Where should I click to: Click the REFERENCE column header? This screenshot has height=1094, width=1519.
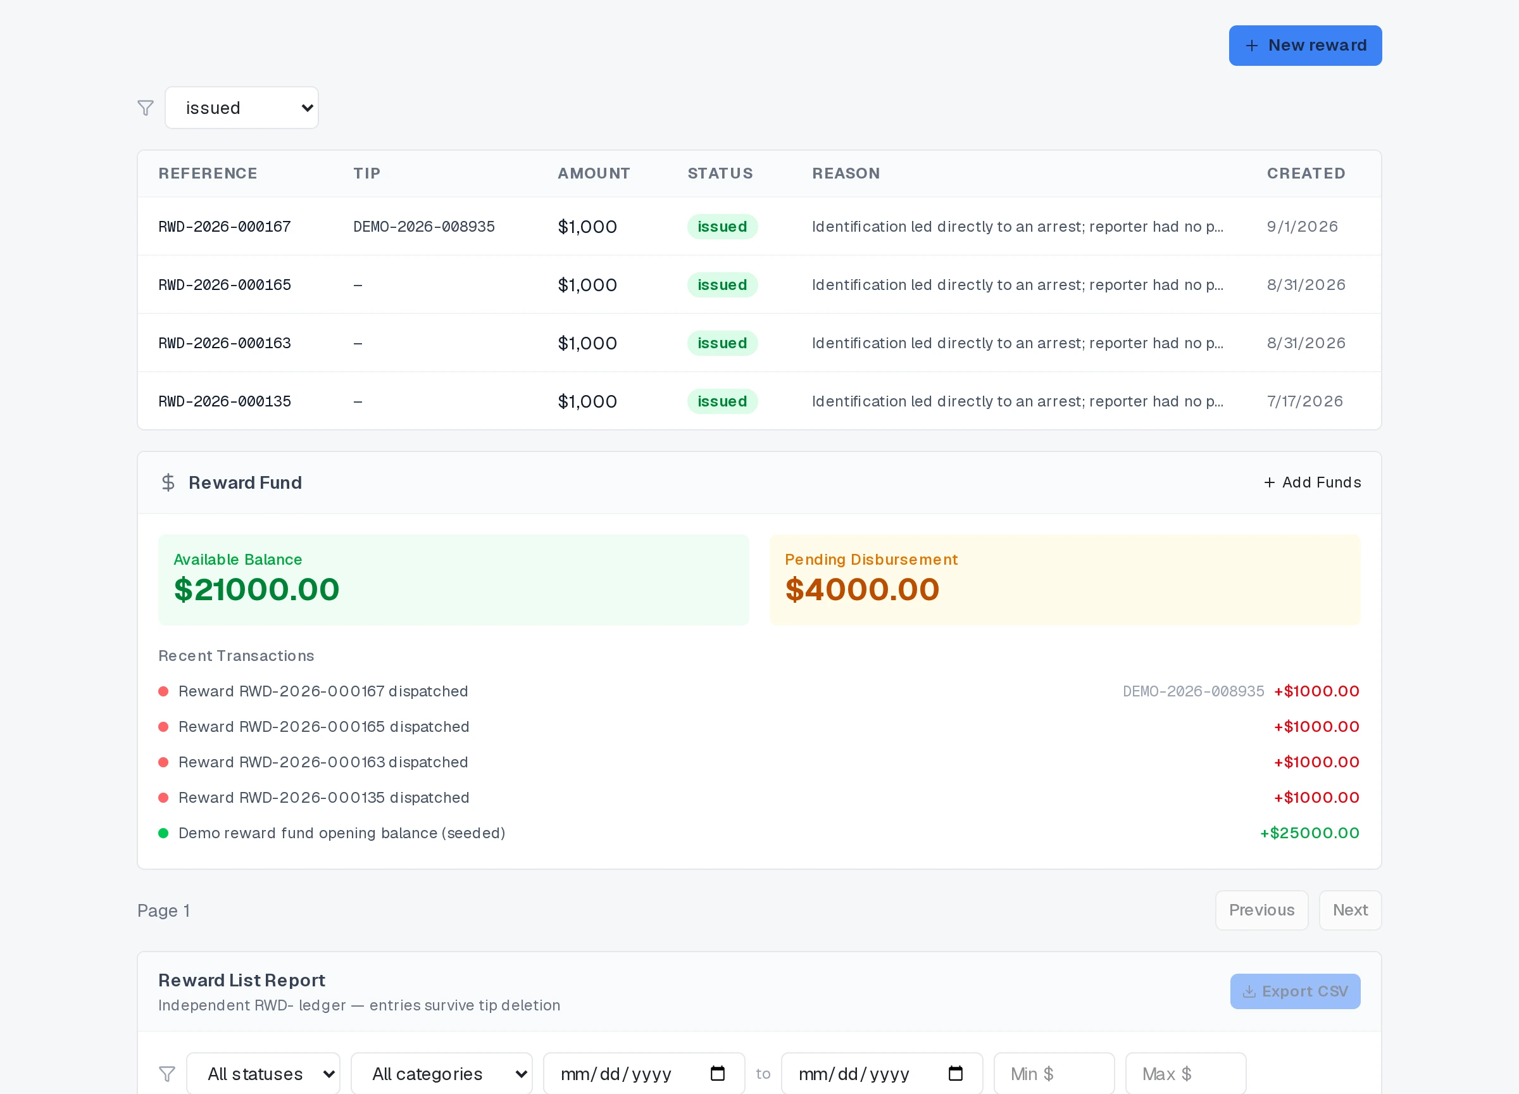pos(208,173)
